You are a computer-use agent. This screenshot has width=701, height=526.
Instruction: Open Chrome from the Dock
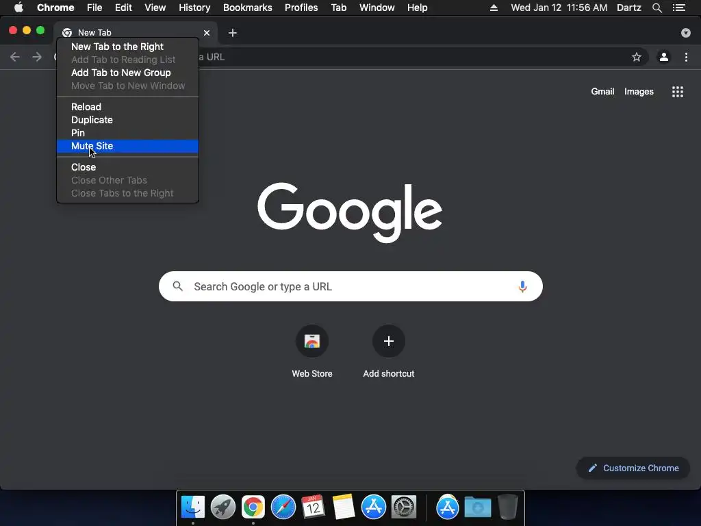click(253, 507)
